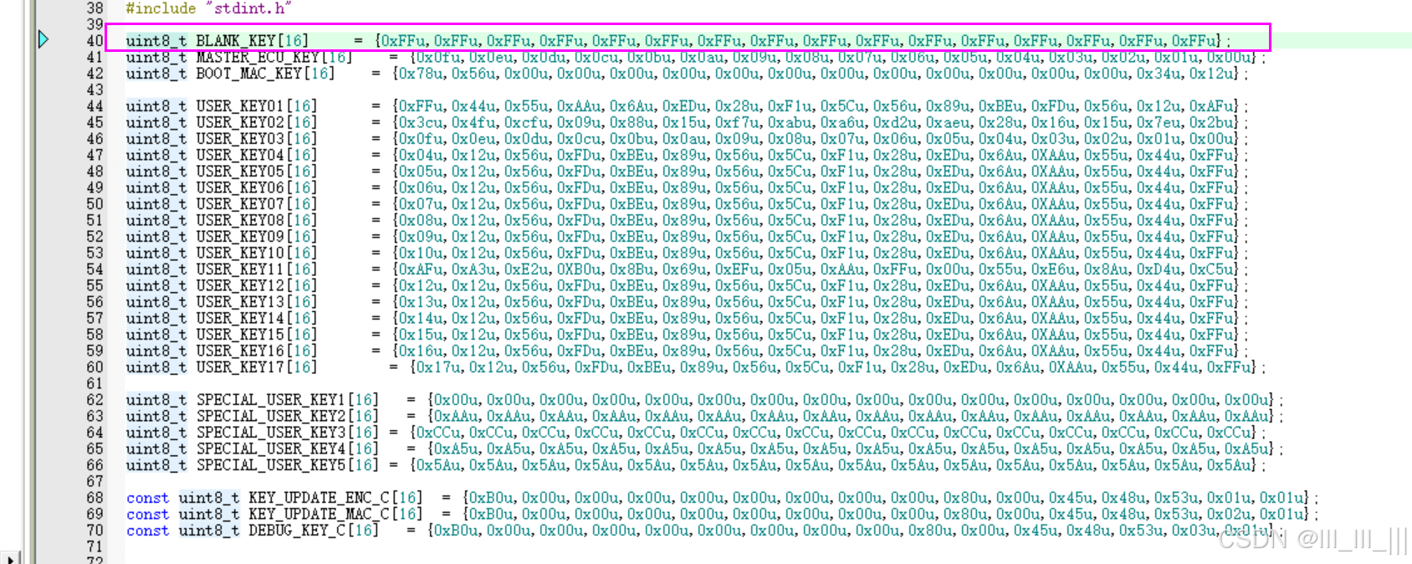Select the KEY_UPDATE_MAC_C constant name
The image size is (1412, 564).
pyautogui.click(x=319, y=514)
